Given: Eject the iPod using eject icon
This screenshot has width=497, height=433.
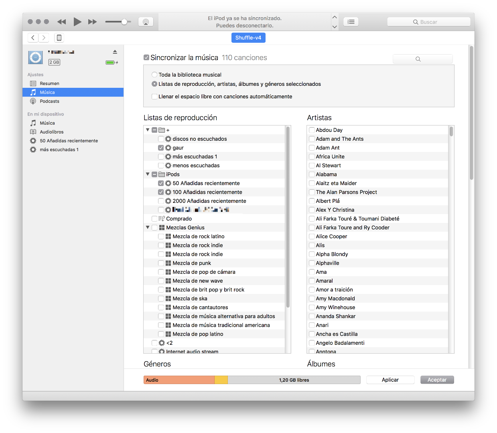Looking at the screenshot, I should click(x=115, y=52).
